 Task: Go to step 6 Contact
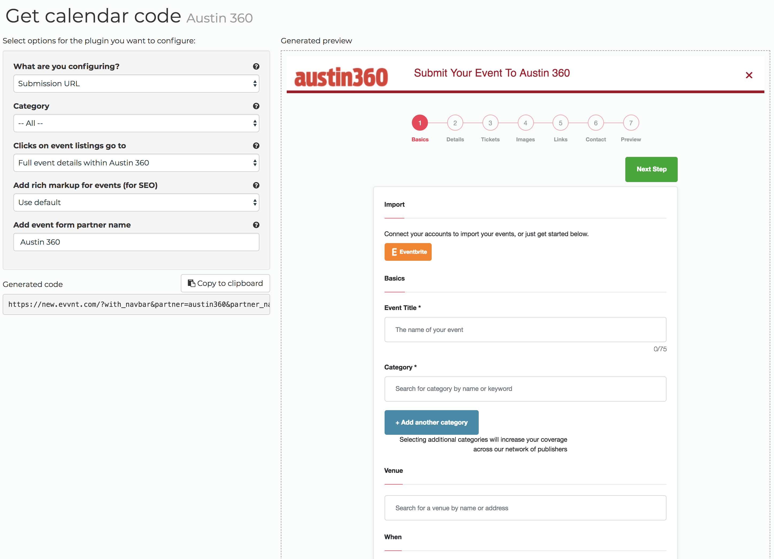596,123
